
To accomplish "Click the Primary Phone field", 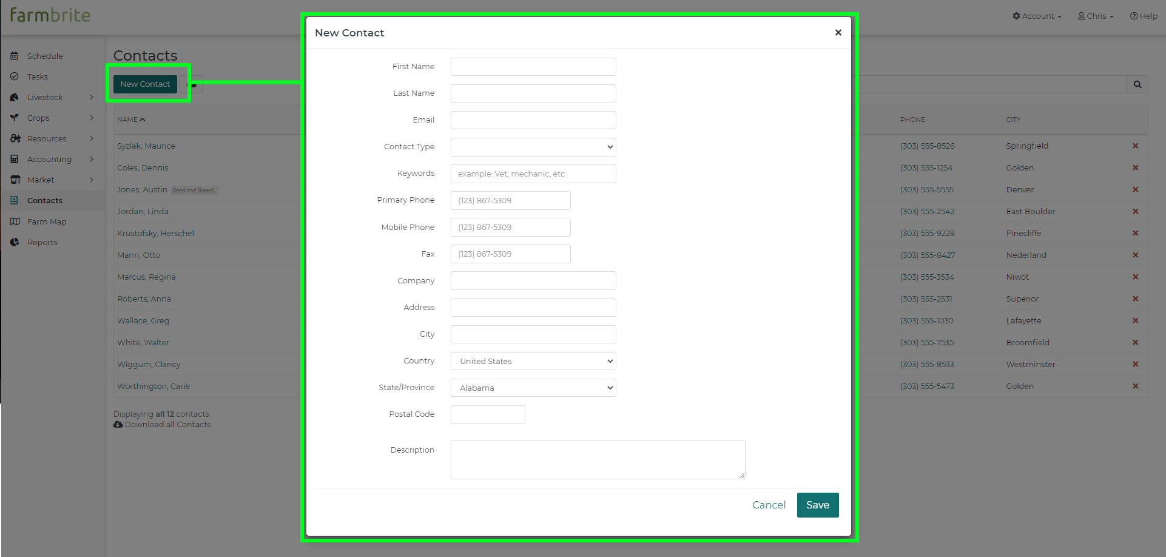I will (x=511, y=200).
